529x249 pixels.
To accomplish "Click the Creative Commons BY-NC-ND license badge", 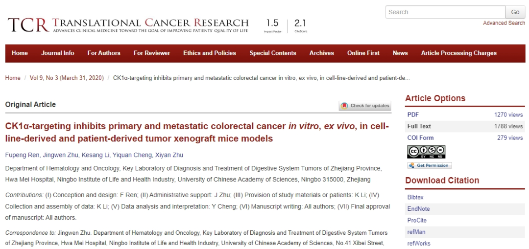I will (426, 152).
